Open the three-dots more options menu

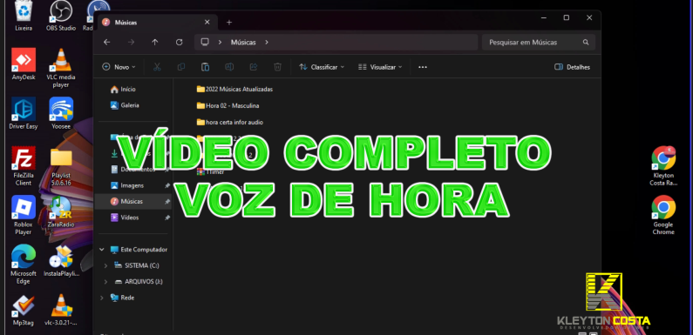pos(423,67)
